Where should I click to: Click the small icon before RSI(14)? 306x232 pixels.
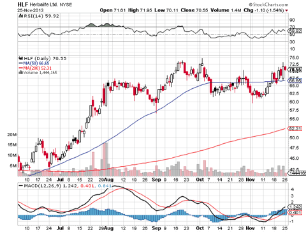tap(21, 16)
